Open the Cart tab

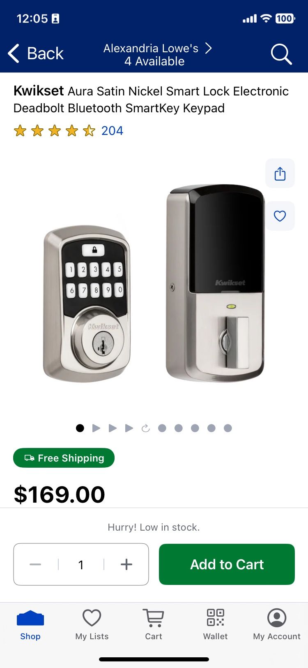point(154,624)
